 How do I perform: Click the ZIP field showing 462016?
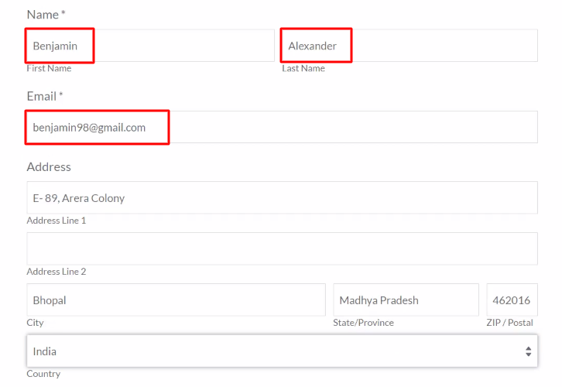(512, 300)
